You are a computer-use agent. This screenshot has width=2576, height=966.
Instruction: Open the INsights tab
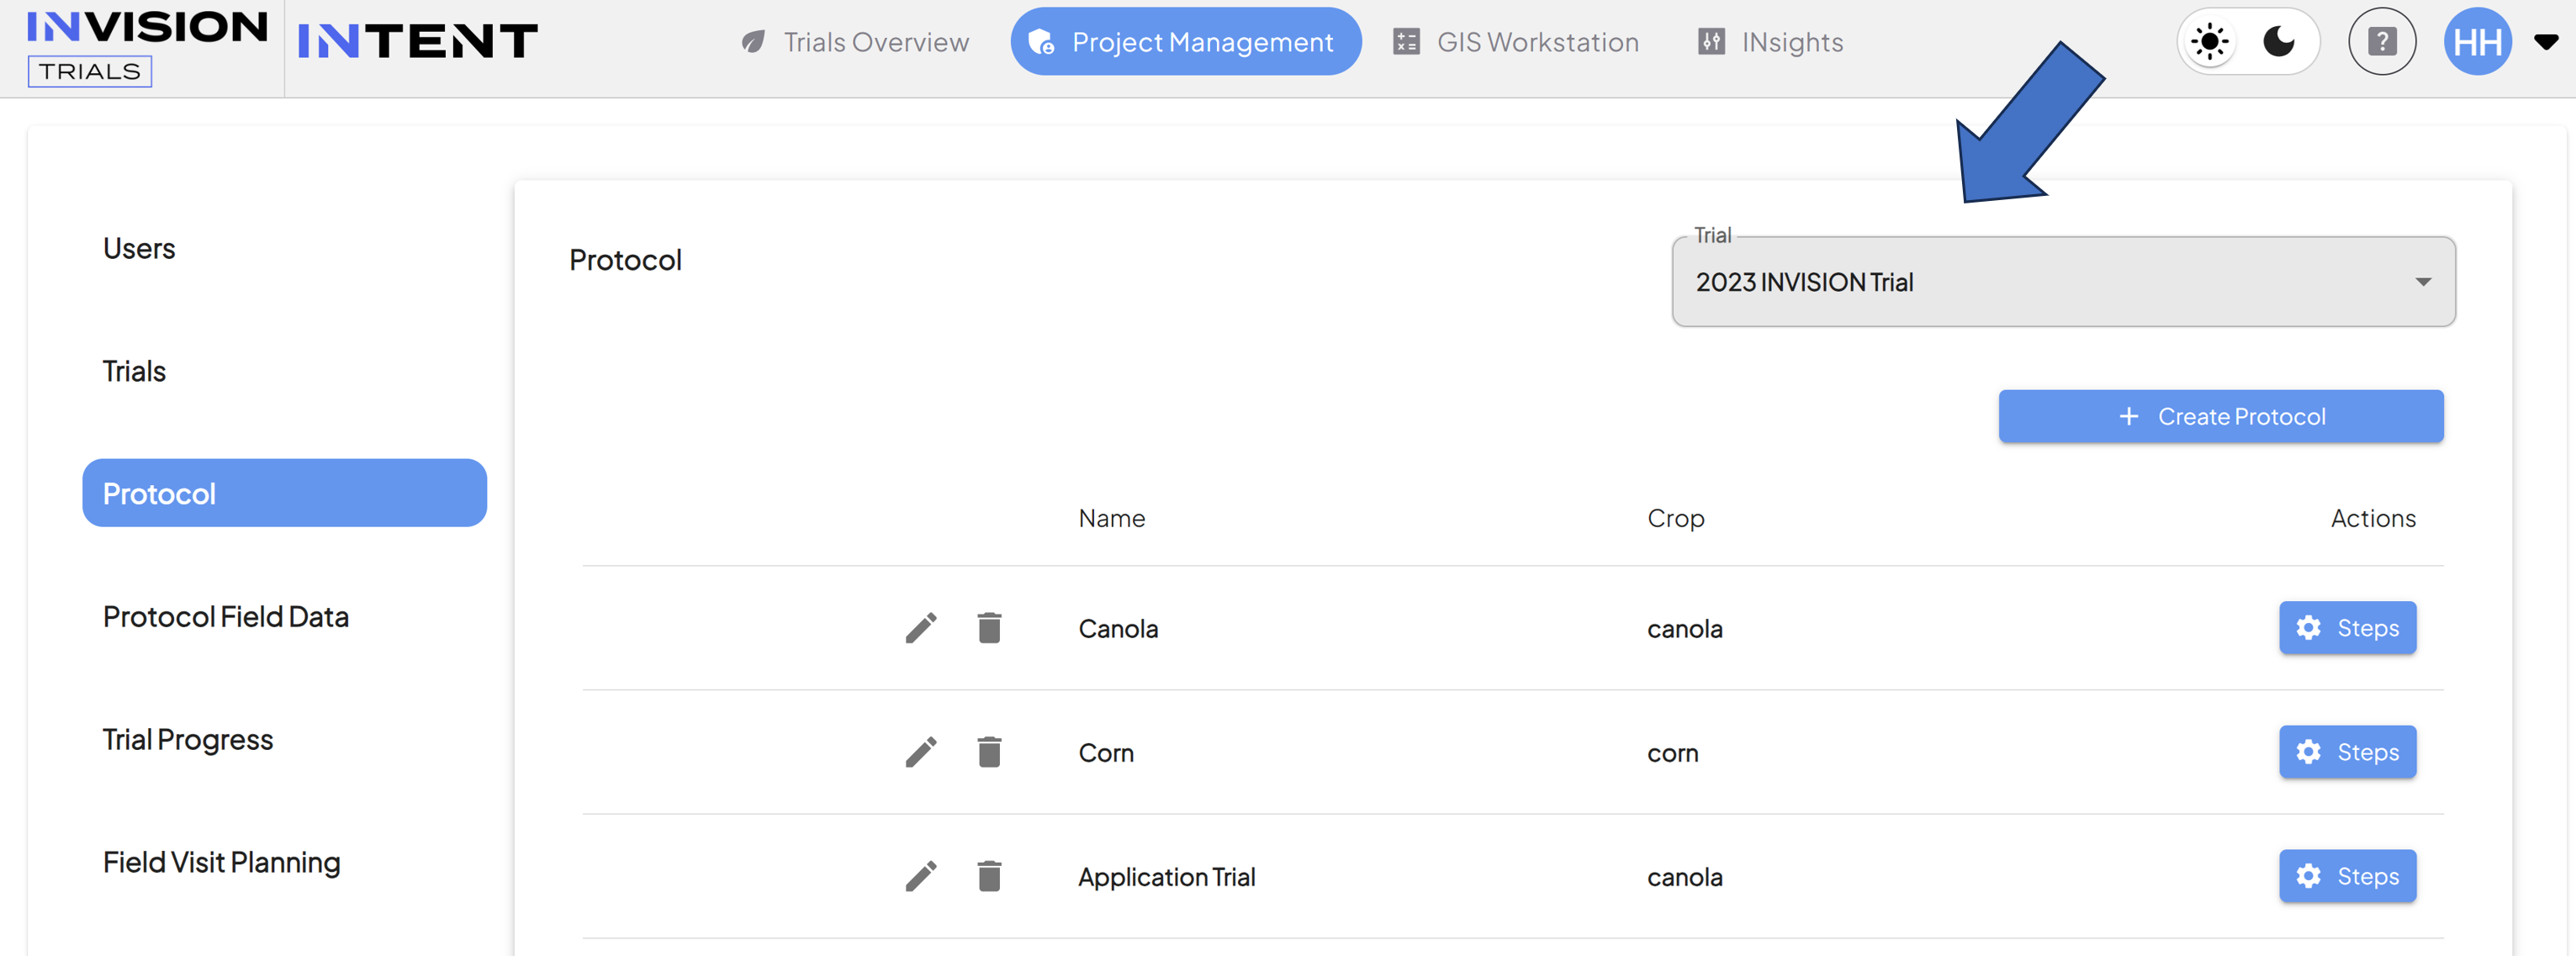point(1771,42)
